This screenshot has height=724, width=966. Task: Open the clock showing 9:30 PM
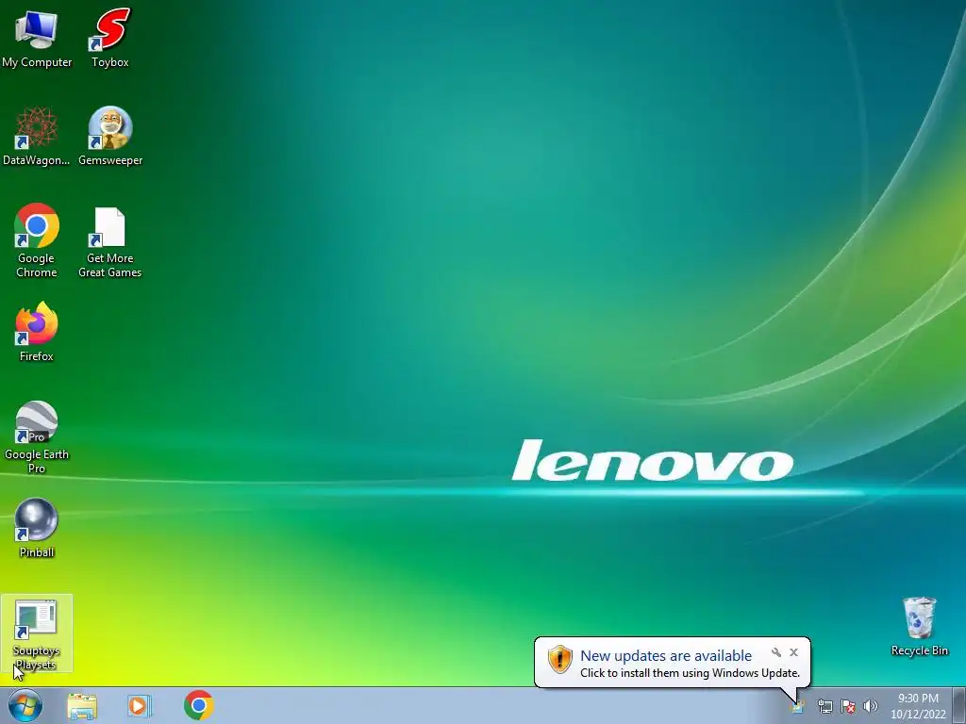point(918,705)
